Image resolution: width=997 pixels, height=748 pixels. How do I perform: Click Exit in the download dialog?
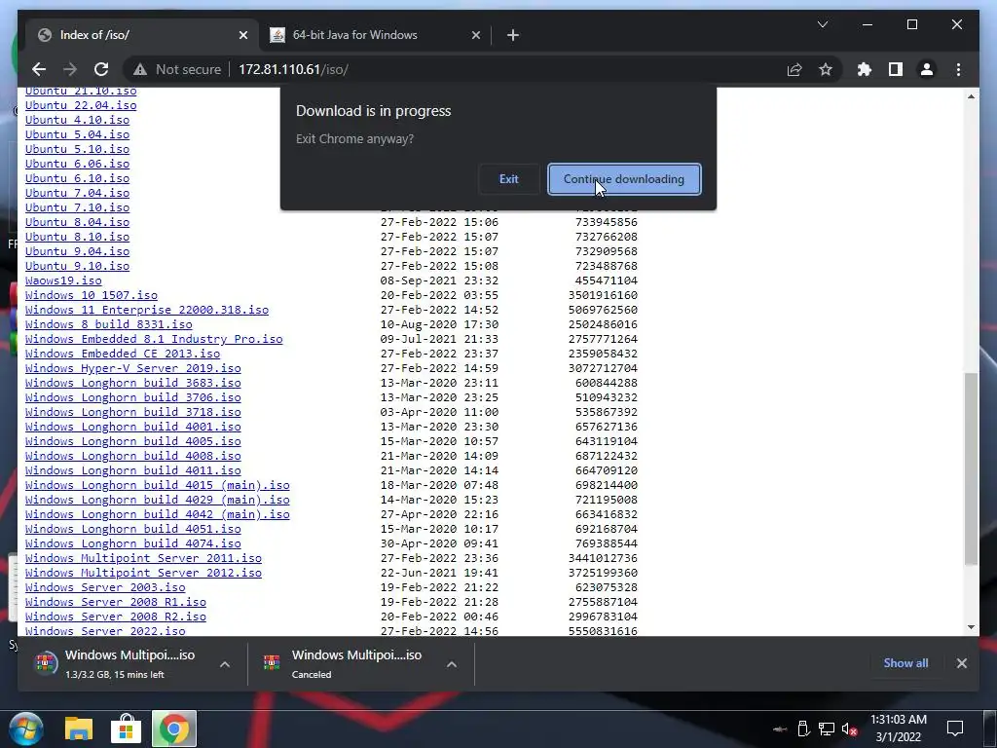click(508, 179)
